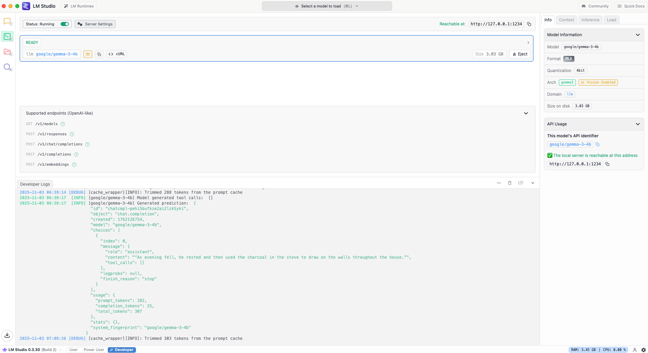This screenshot has height=353, width=648.
Task: Open the My Models folder icon
Action: point(7,52)
